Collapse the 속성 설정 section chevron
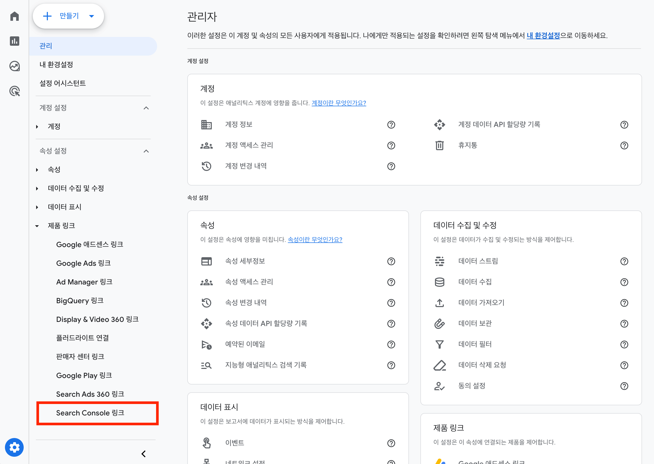Viewport: 654px width, 464px height. pyautogui.click(x=146, y=151)
